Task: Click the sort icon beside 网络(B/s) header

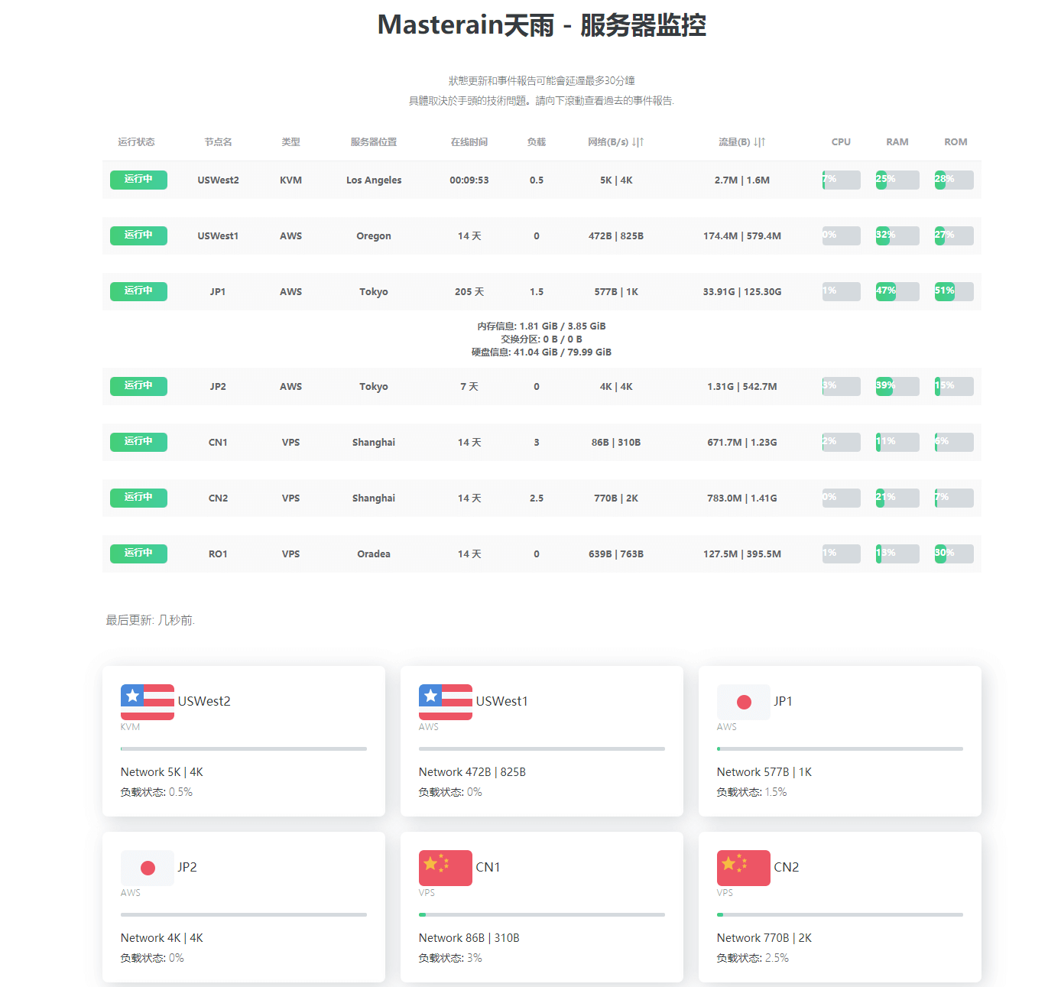Action: tap(638, 142)
